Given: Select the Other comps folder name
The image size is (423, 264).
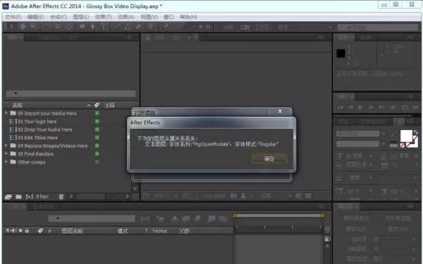Looking at the screenshot, I should tap(31, 162).
